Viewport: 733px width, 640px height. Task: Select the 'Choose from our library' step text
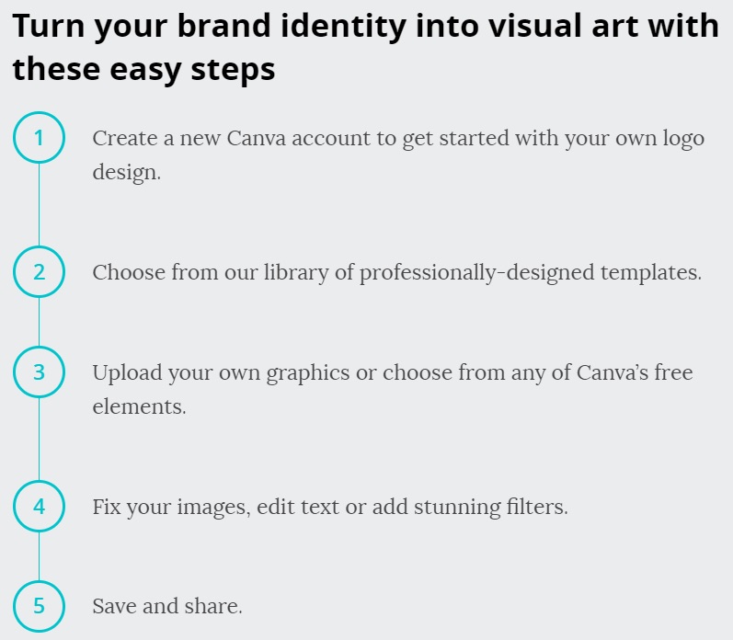(x=397, y=272)
